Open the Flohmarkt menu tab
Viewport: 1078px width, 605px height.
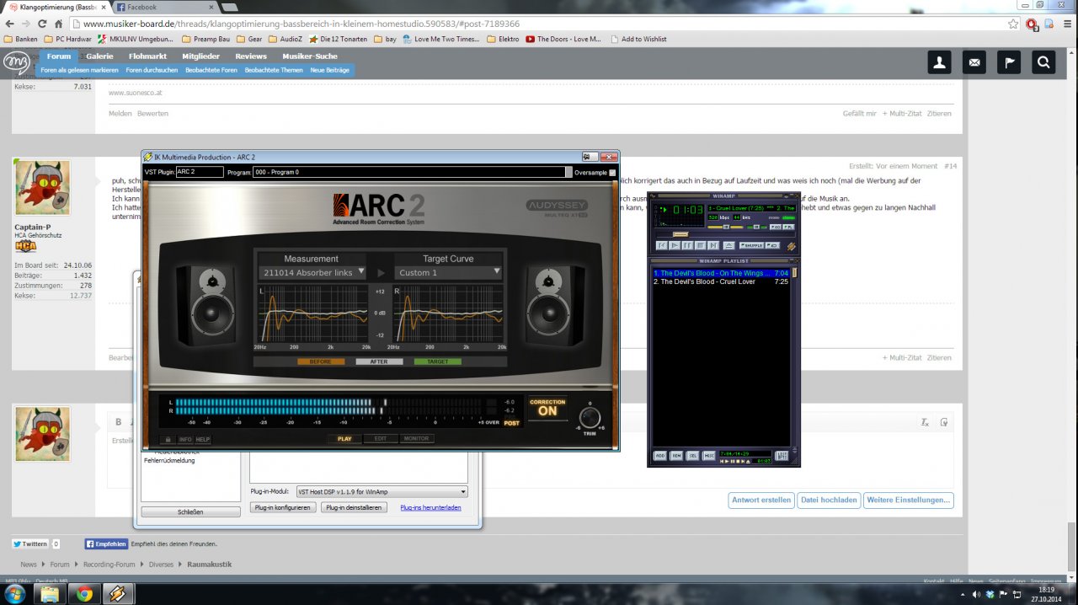147,56
